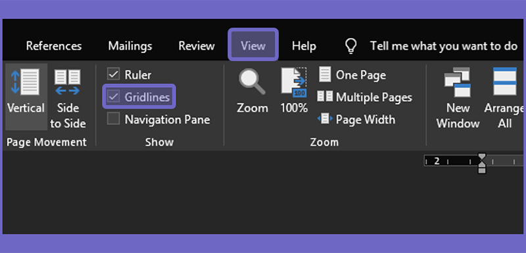
Task: Click the lightbulb Tell Me icon
Action: [350, 45]
